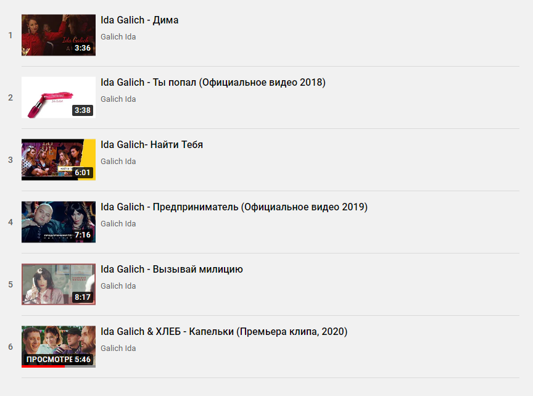Open the Ida Galich - Дима video thumbnail

59,35
